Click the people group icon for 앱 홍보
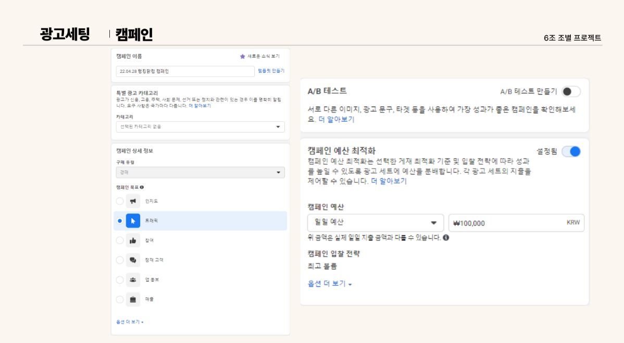This screenshot has height=343, width=624. pos(133,280)
